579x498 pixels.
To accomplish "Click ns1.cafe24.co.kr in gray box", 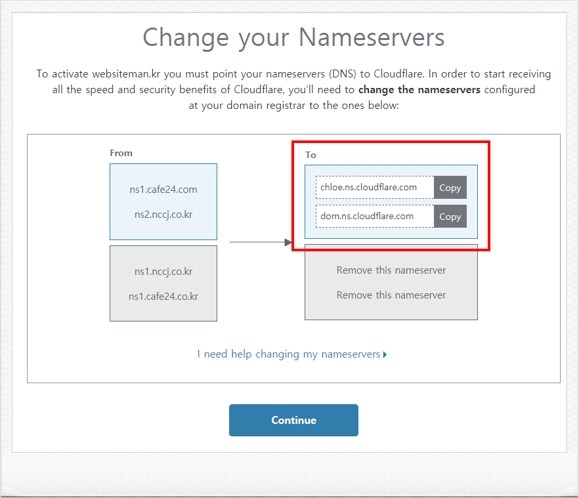I will (163, 297).
